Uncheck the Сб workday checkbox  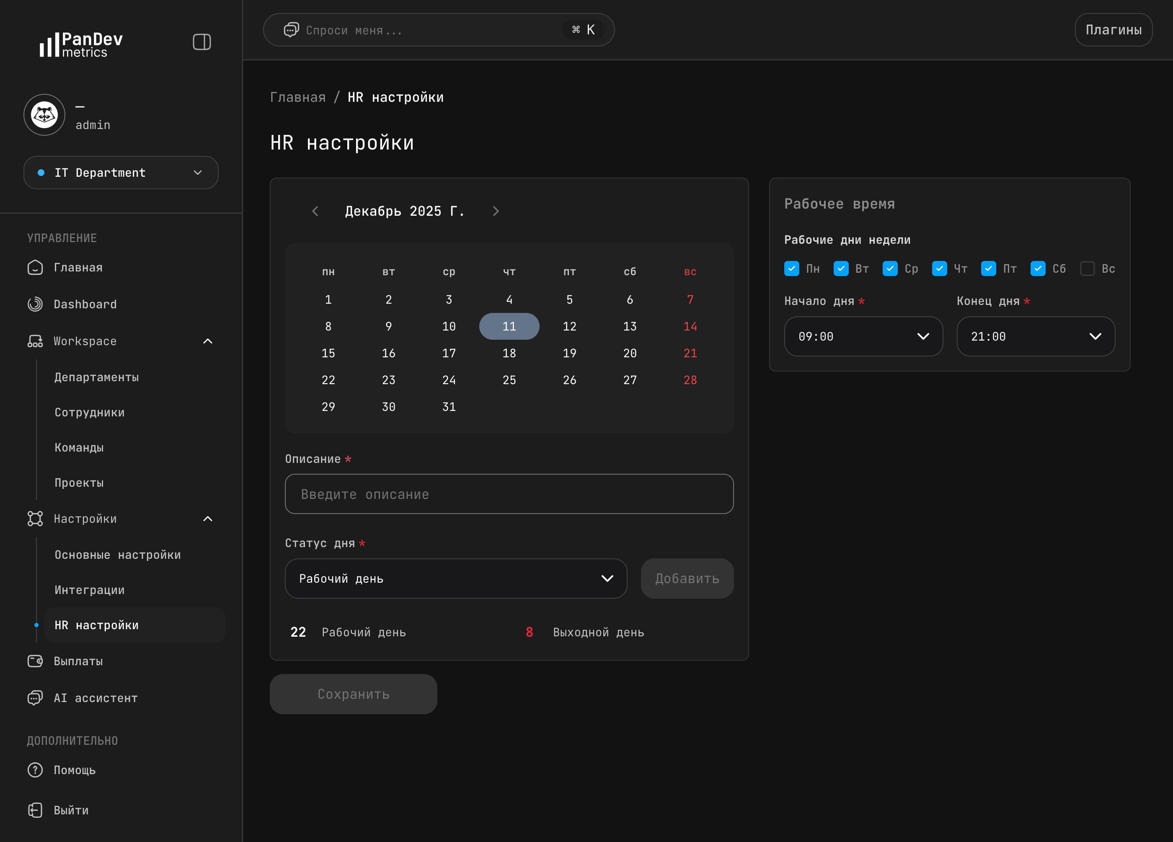[1038, 269]
